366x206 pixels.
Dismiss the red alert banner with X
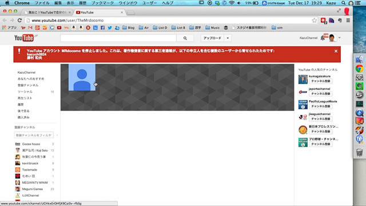click(x=336, y=51)
